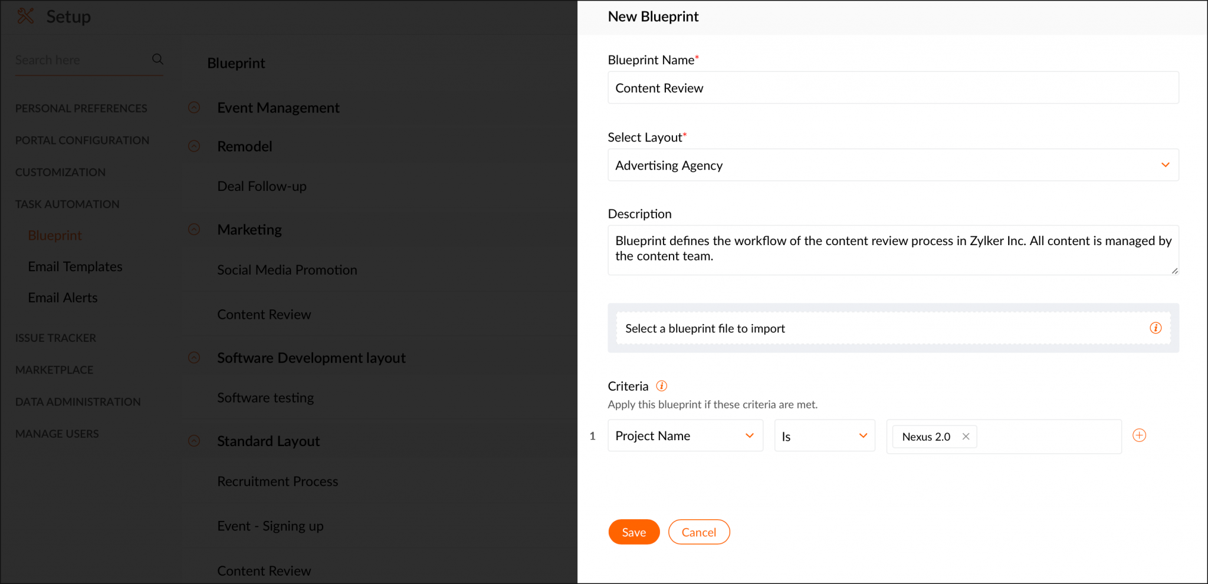Select Data Administration in sidebar
This screenshot has width=1208, height=584.
tap(77, 401)
